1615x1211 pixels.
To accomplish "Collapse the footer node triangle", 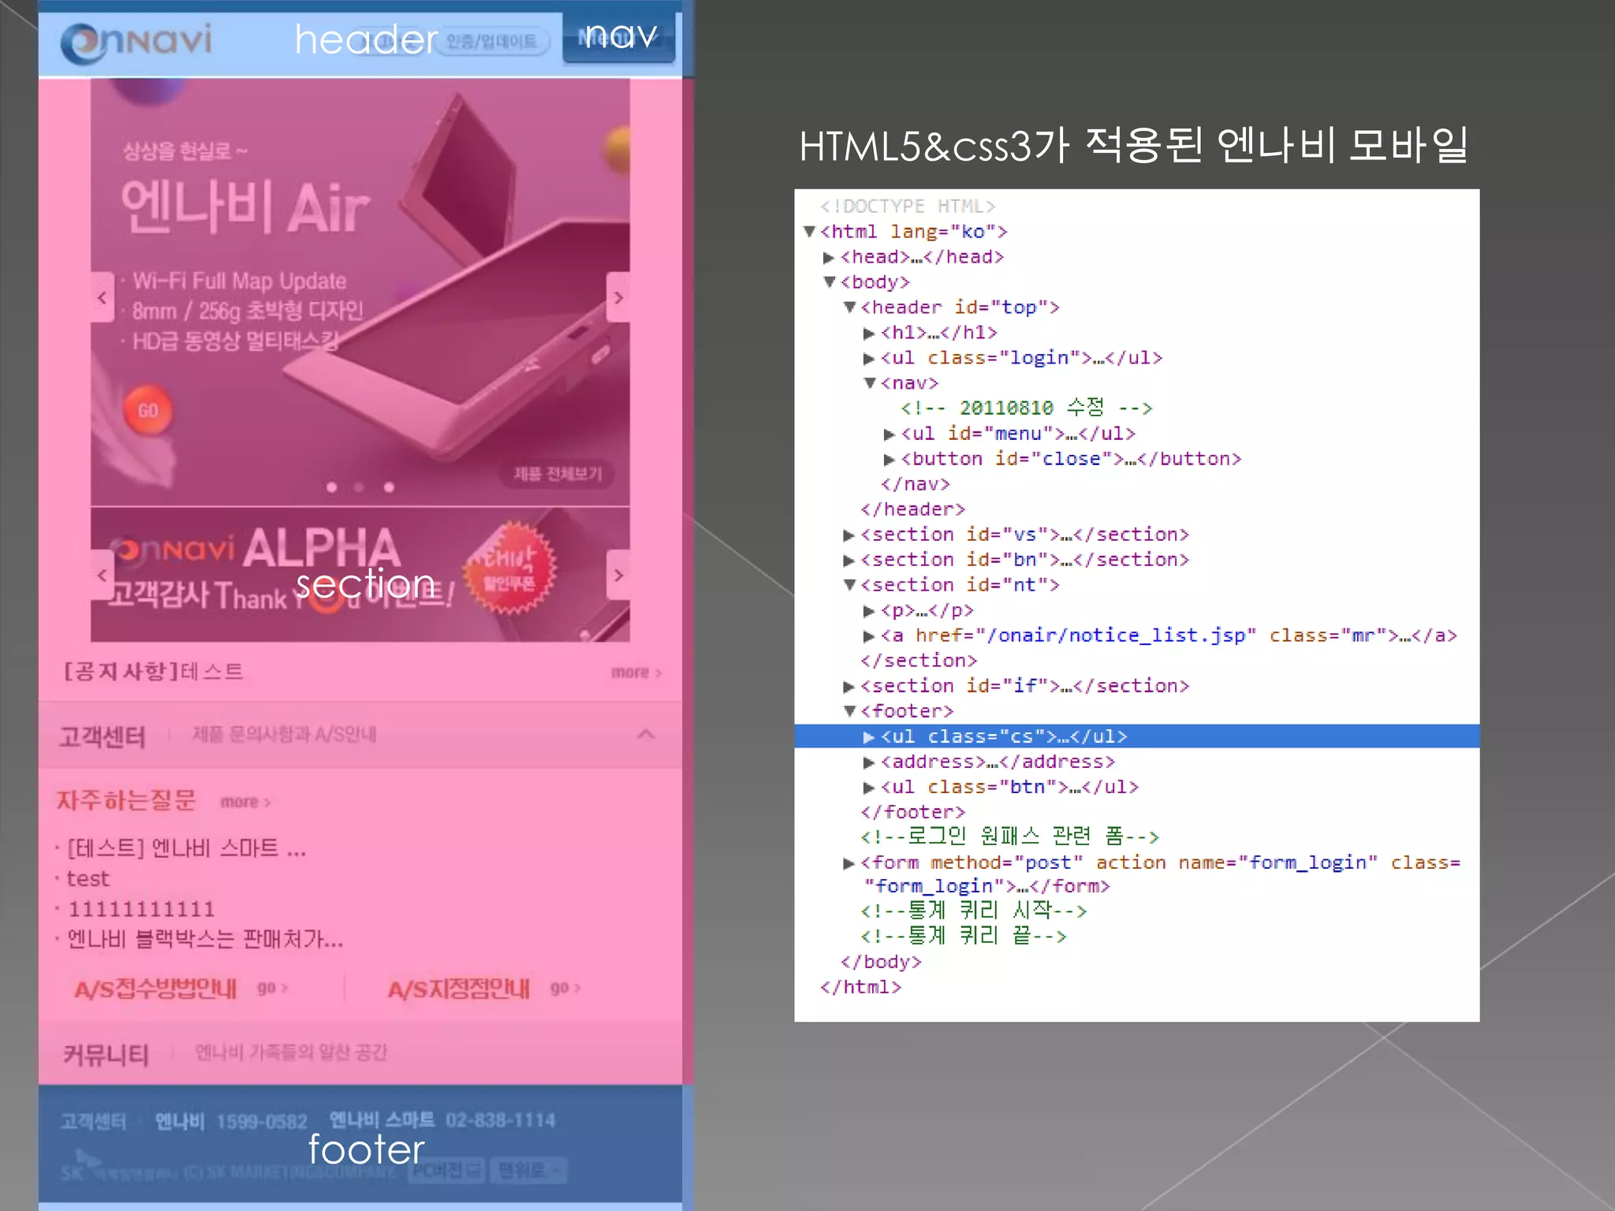I will [x=849, y=711].
